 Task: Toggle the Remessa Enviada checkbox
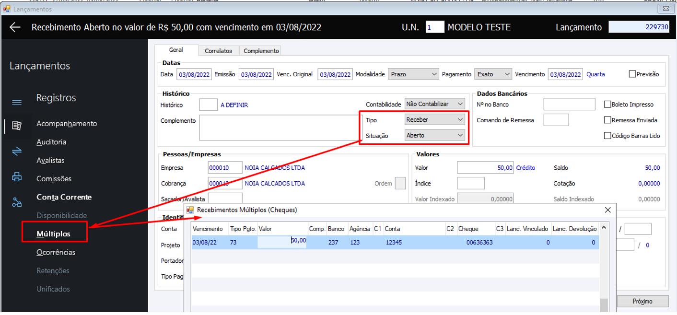coord(607,120)
